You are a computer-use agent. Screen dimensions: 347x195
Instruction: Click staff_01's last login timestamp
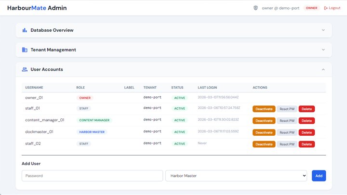(219, 108)
